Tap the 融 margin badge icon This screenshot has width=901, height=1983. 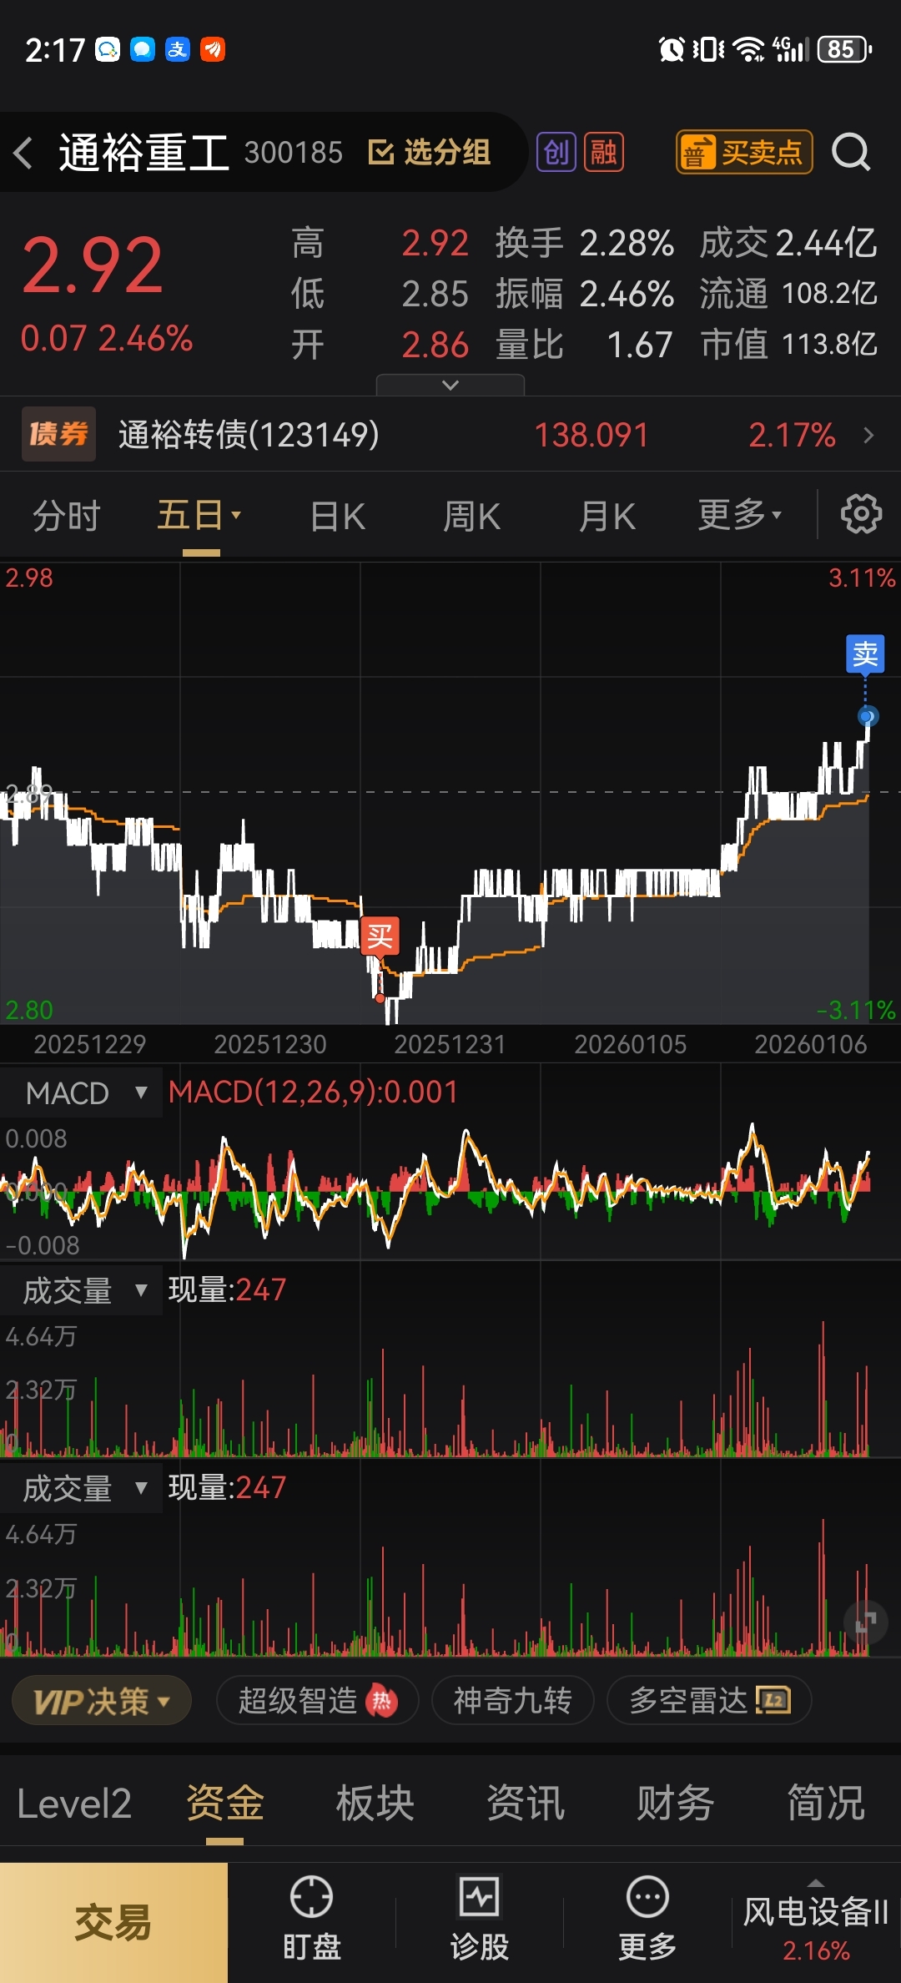point(604,152)
